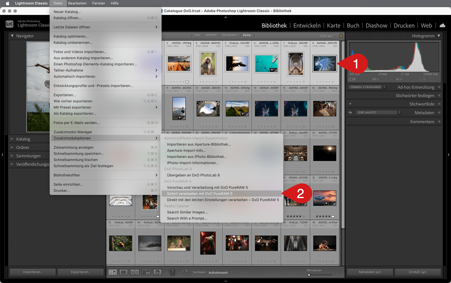
Task: Open the cloud sync status icon
Action: [442, 26]
